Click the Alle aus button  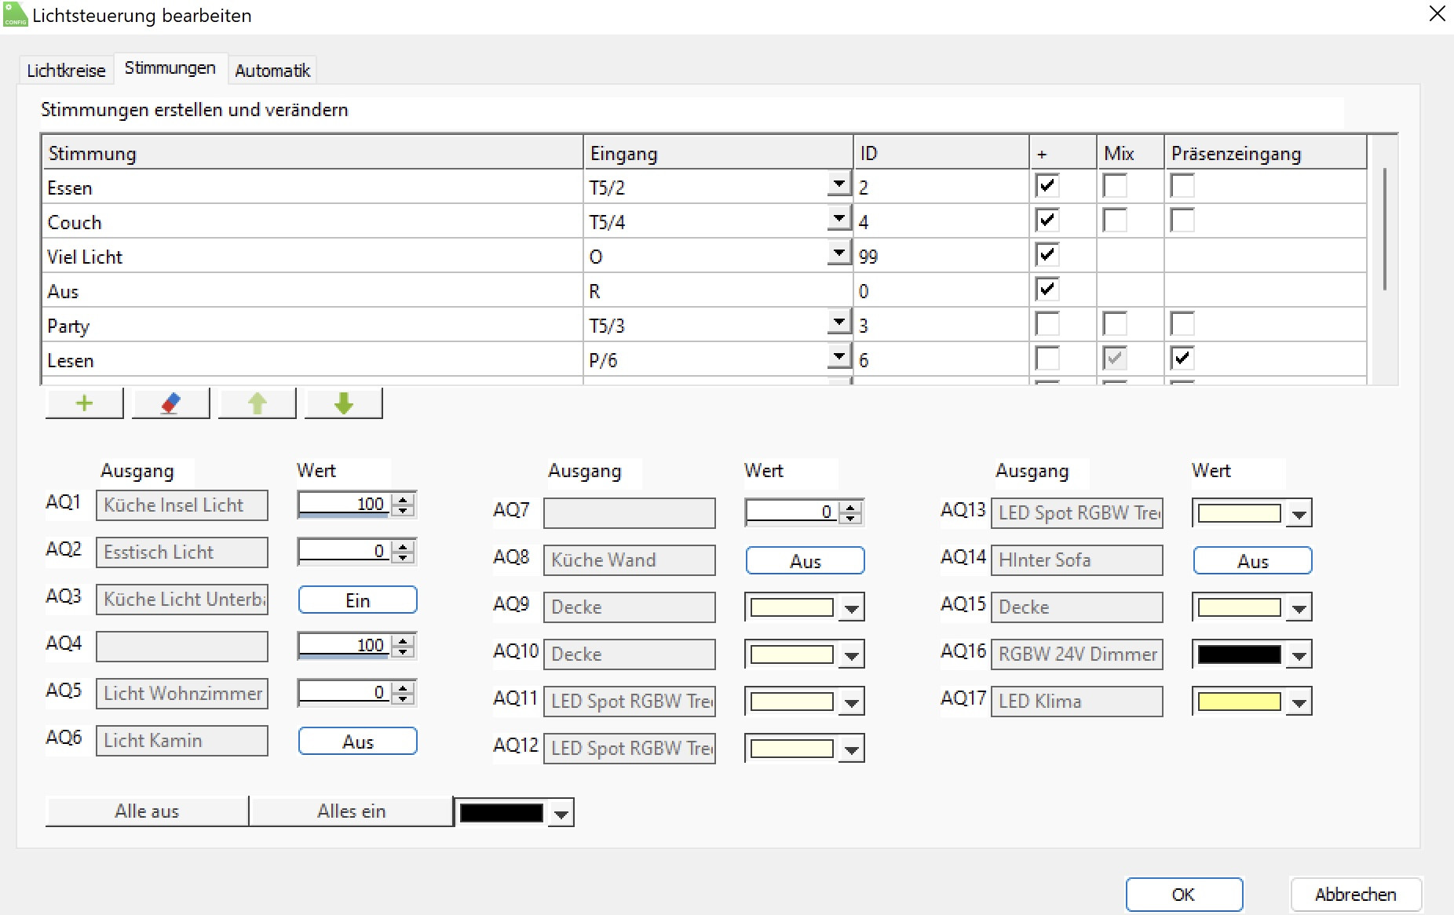click(x=147, y=811)
